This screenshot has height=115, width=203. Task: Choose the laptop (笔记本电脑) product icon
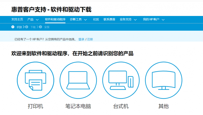click(x=78, y=80)
